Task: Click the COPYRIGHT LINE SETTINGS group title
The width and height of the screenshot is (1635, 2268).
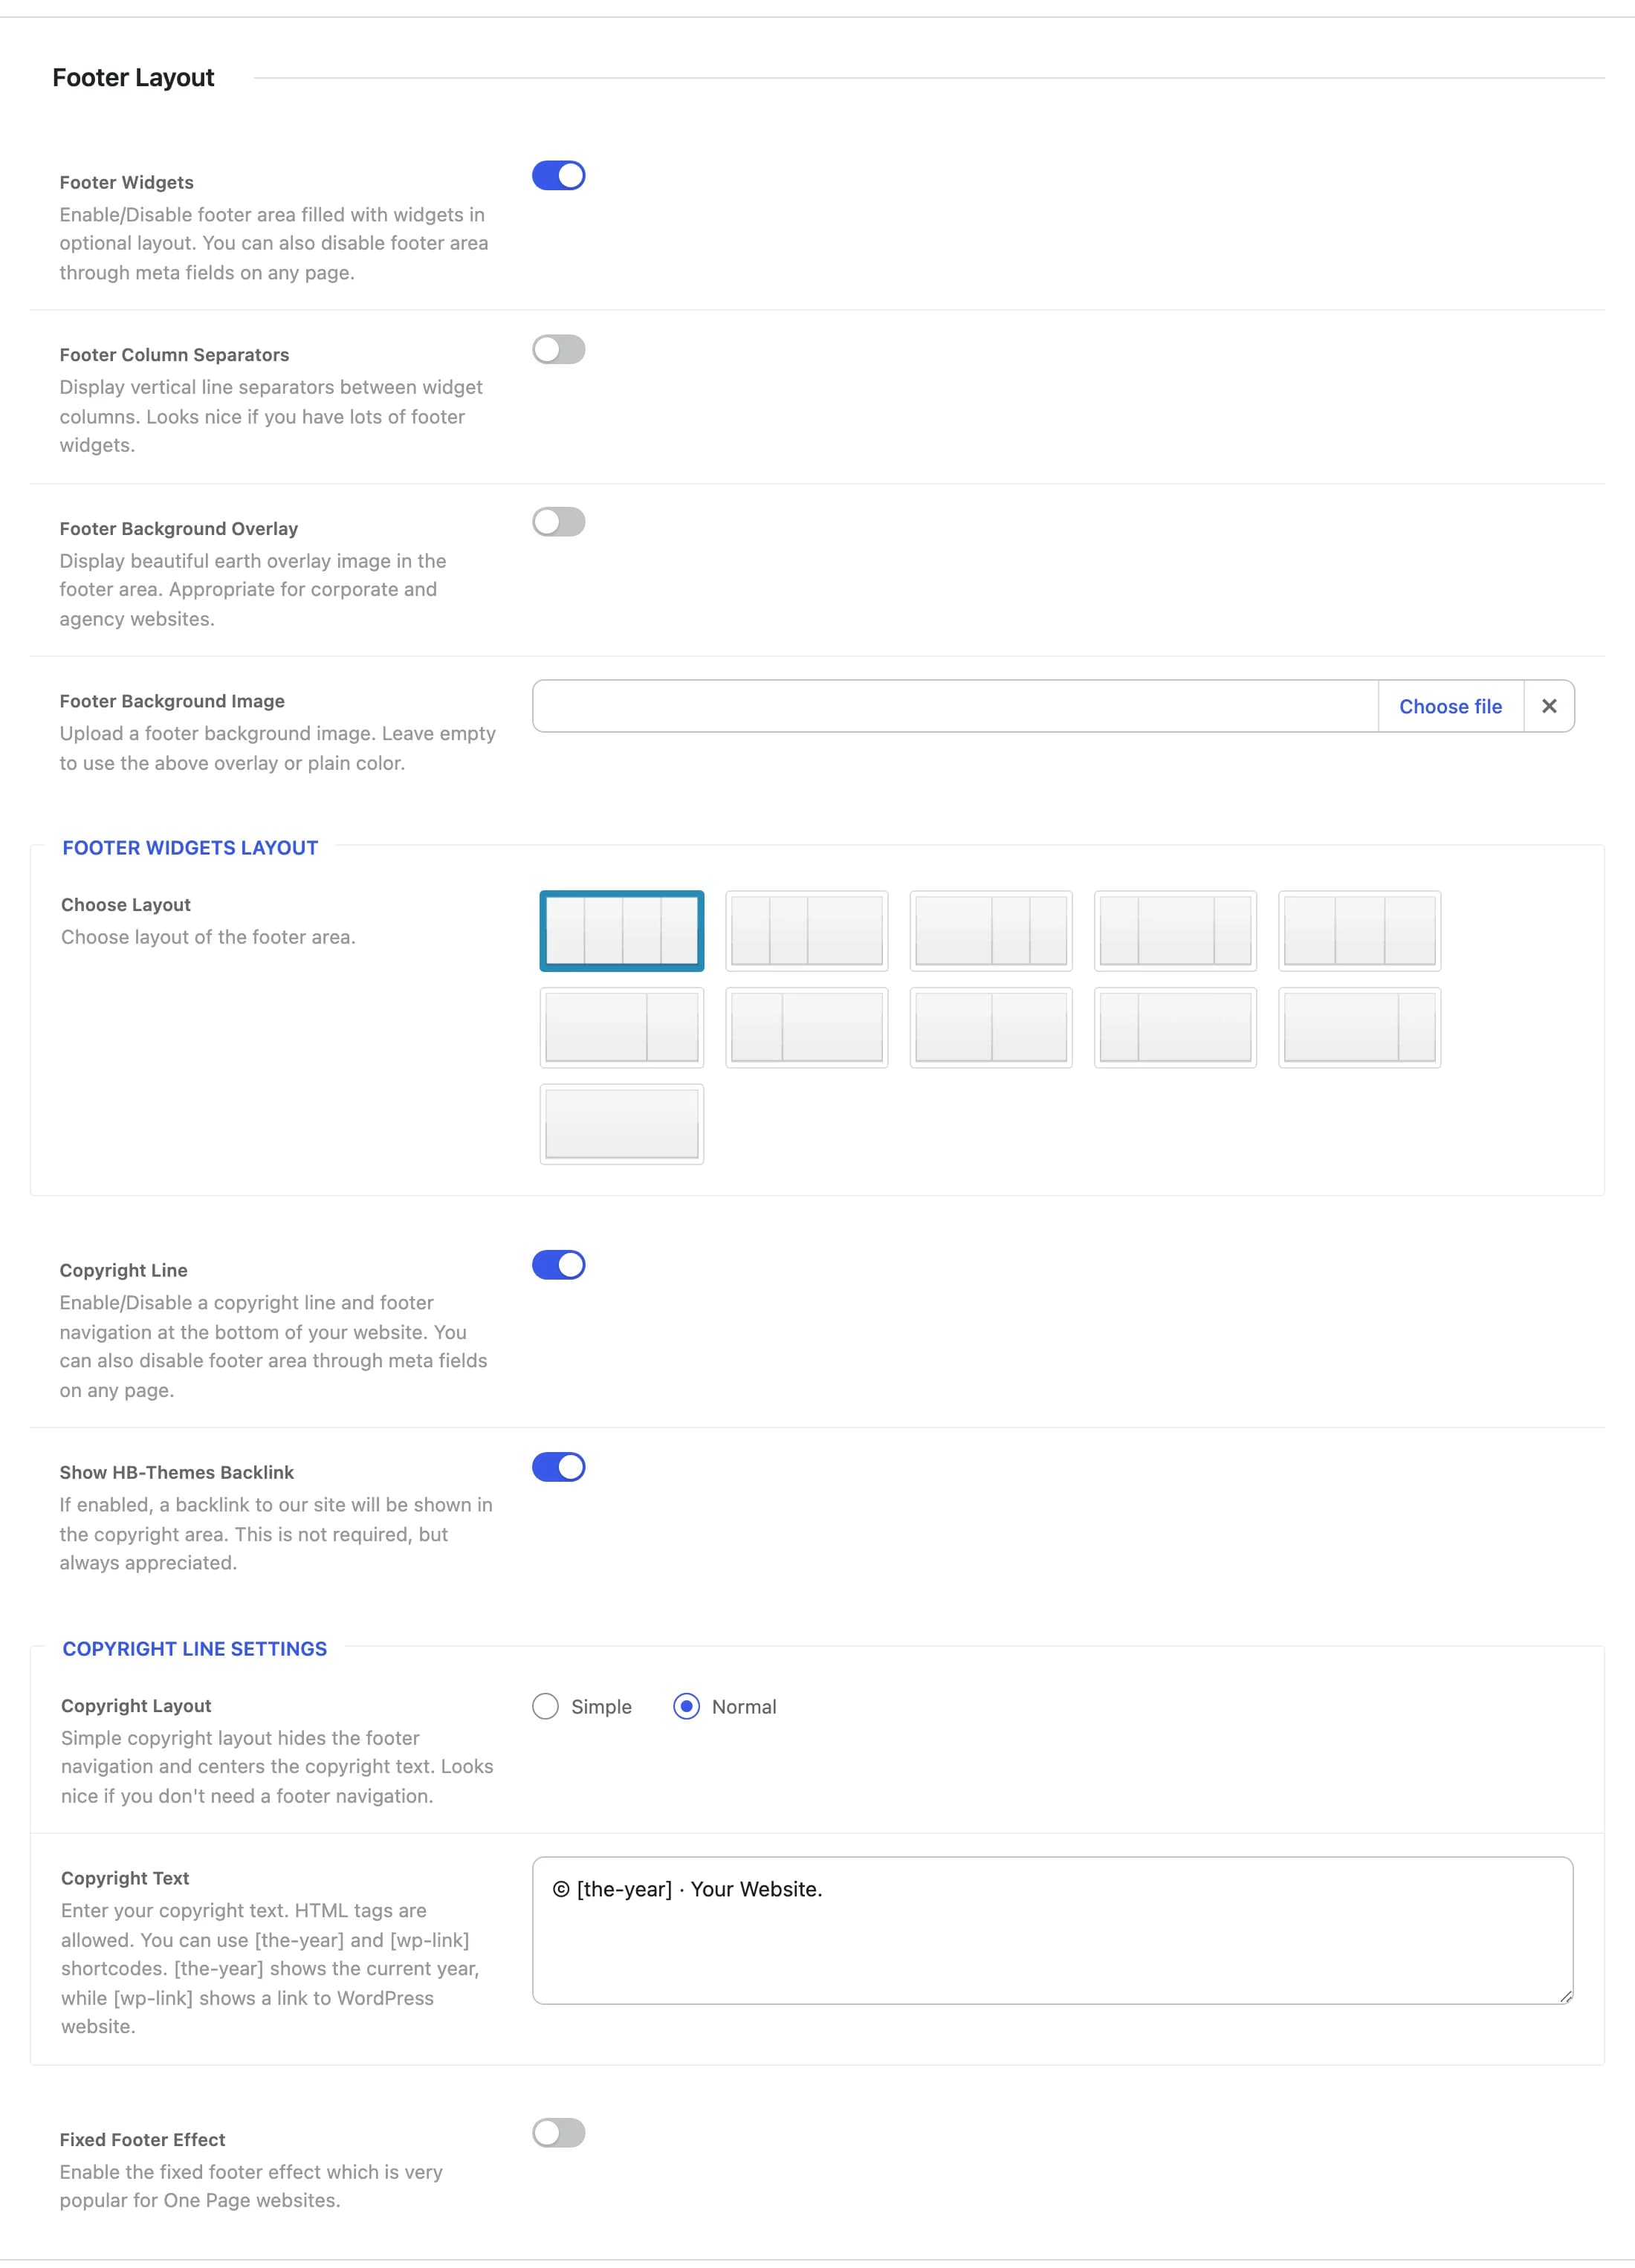Action: point(195,1648)
